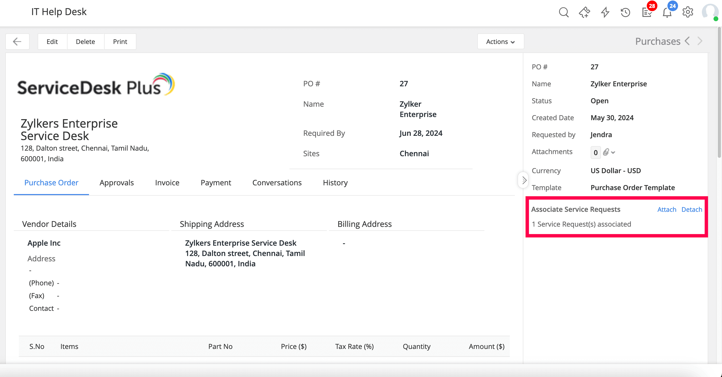Screen dimensions: 722x377
Task: Open notifications bell icon
Action: point(667,12)
